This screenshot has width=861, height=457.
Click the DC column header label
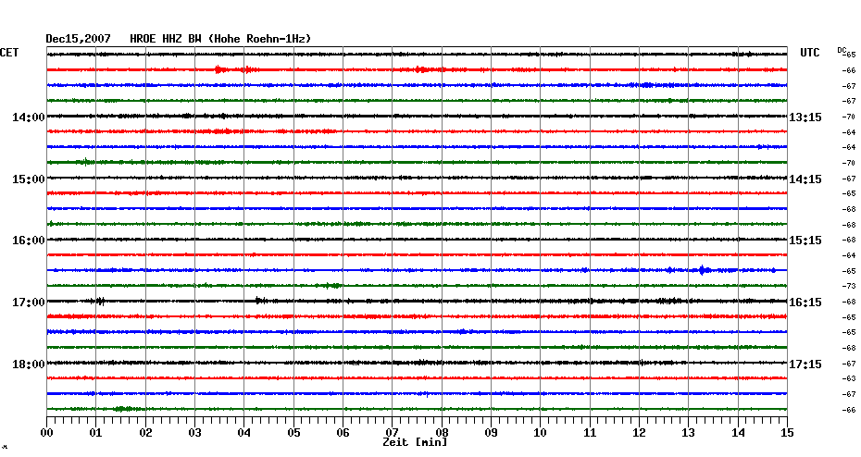(x=842, y=50)
